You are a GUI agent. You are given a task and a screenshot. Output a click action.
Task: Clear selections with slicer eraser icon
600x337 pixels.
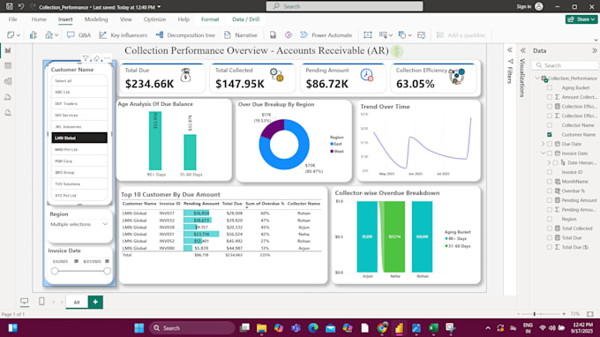tap(96, 58)
